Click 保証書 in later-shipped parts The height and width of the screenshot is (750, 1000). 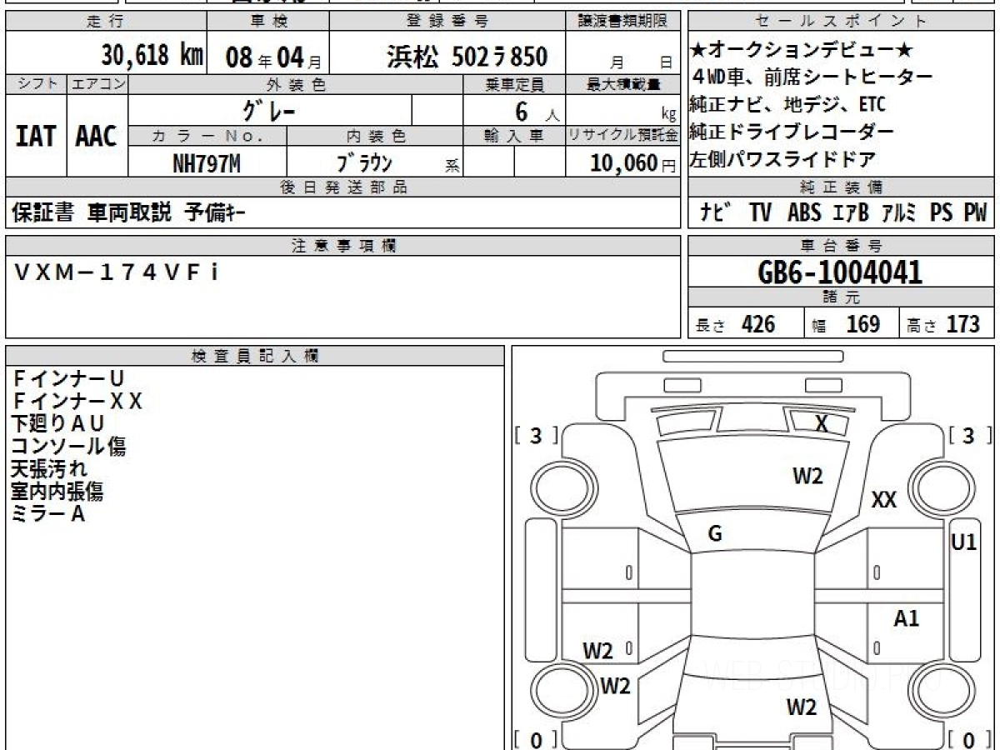click(x=42, y=213)
